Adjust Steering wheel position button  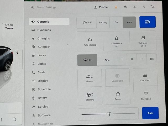click(90, 96)
